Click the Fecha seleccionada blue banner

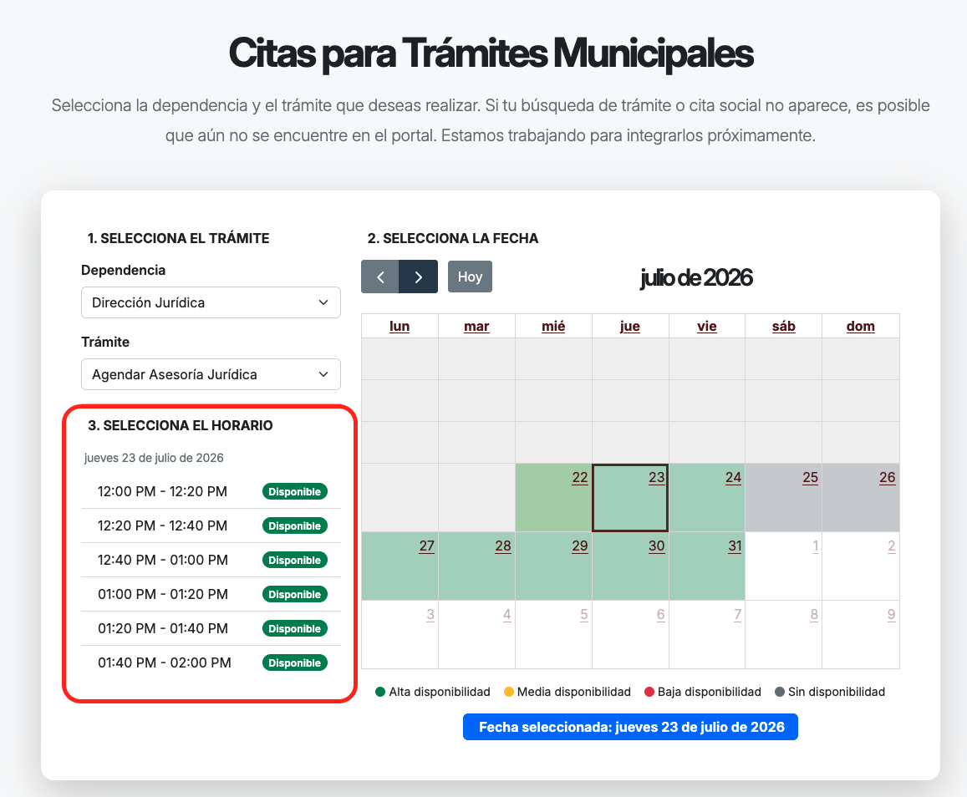click(630, 728)
